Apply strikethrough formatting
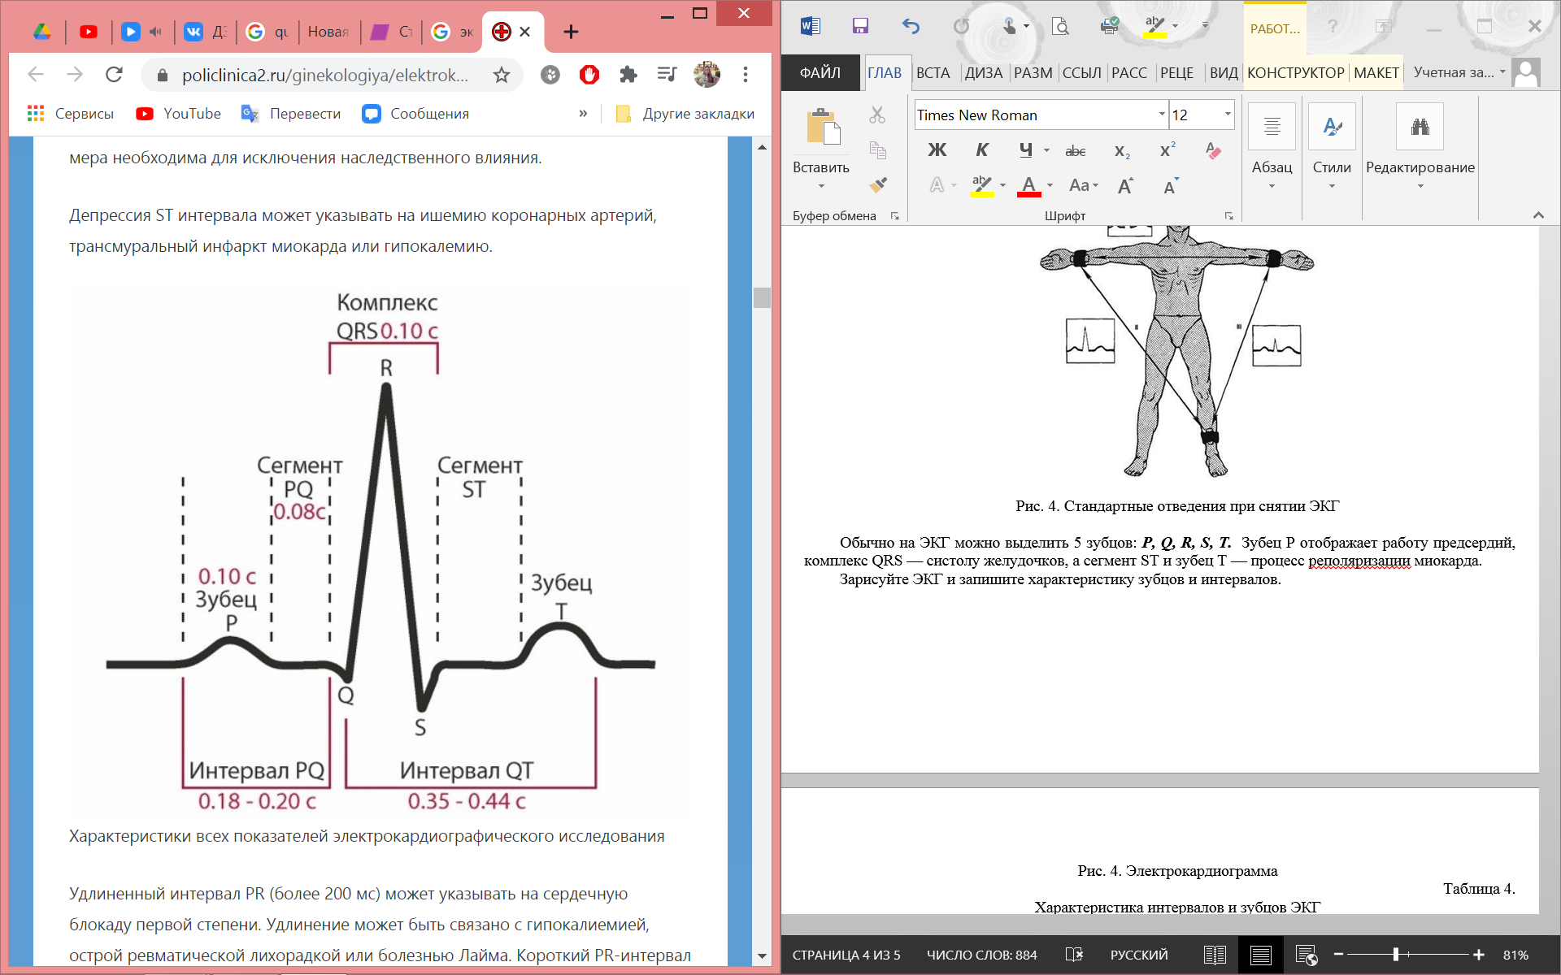This screenshot has height=975, width=1561. pos(1076,150)
